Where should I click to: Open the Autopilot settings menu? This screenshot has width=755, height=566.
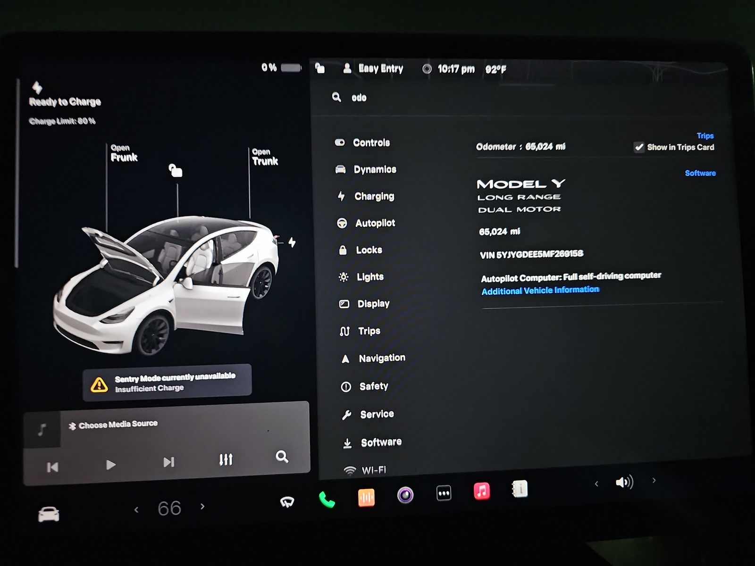click(x=366, y=223)
